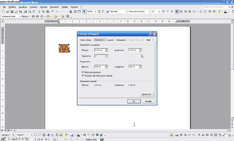Pick the rectangle drawing shape
Viewport: 234px width, 141px height.
point(35,135)
